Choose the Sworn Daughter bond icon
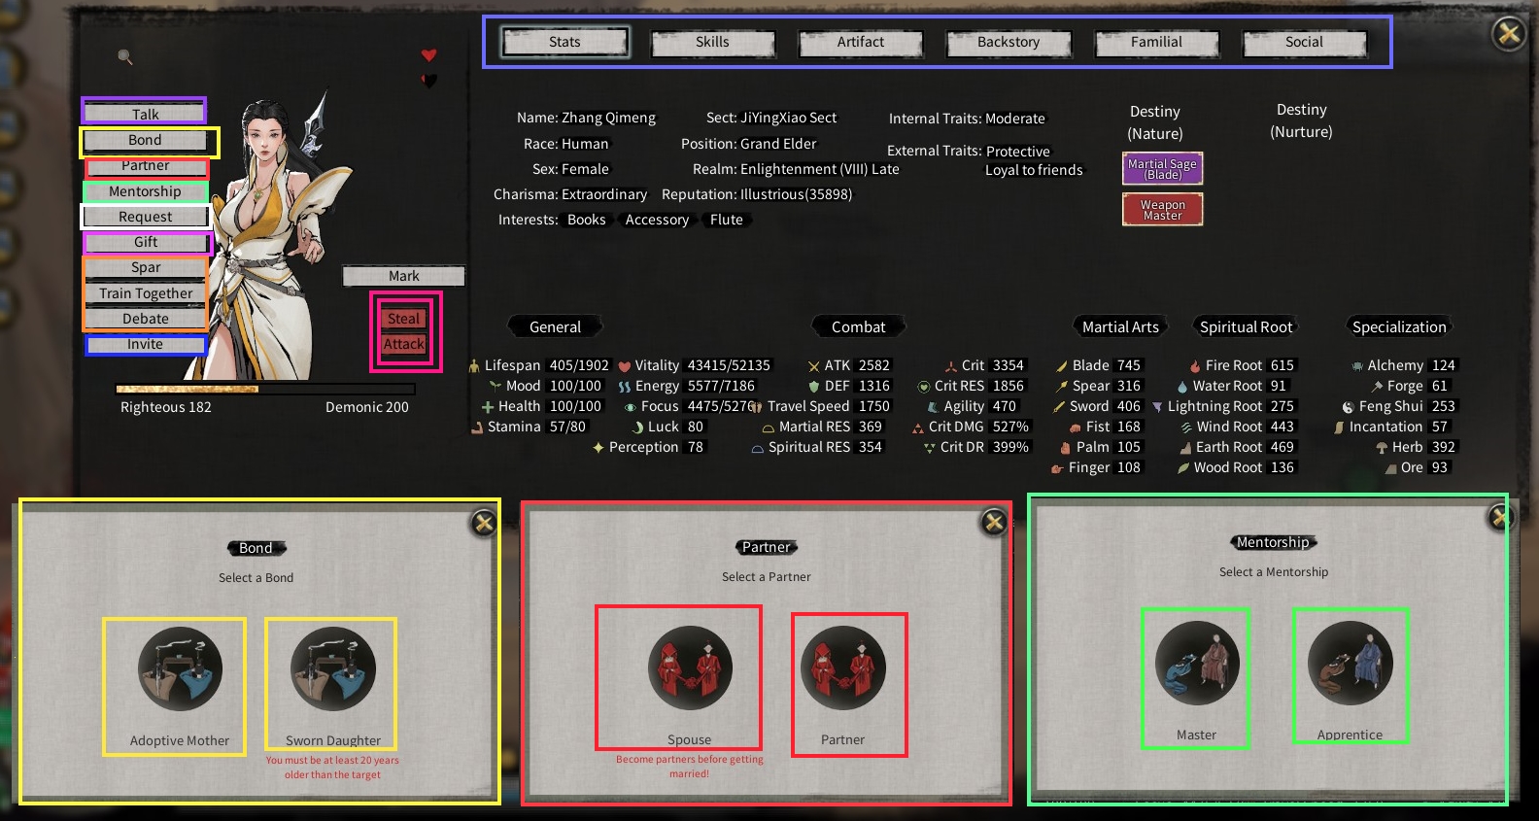This screenshot has height=821, width=1539. point(333,669)
